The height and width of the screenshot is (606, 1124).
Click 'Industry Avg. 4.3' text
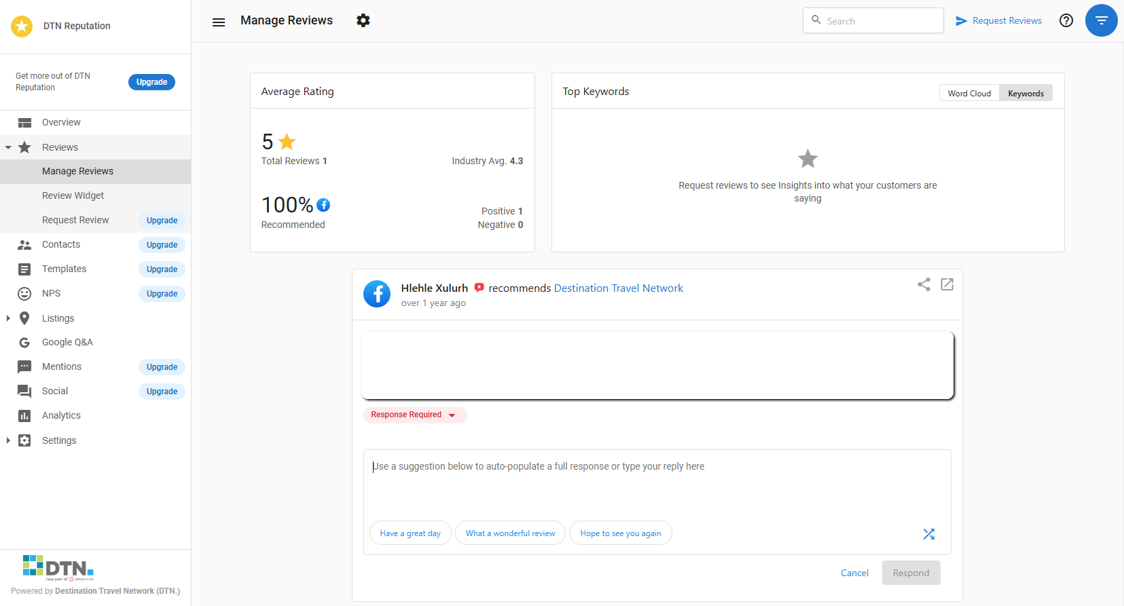pyautogui.click(x=488, y=162)
